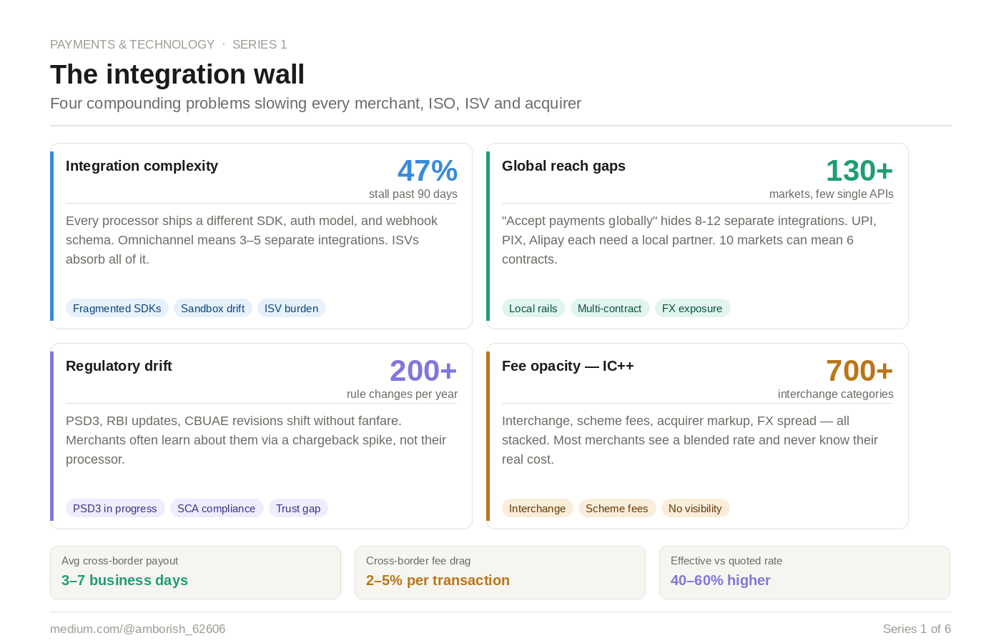The height and width of the screenshot is (643, 1001).
Task: Select the Regulatory drift card heading
Action: 119,366
